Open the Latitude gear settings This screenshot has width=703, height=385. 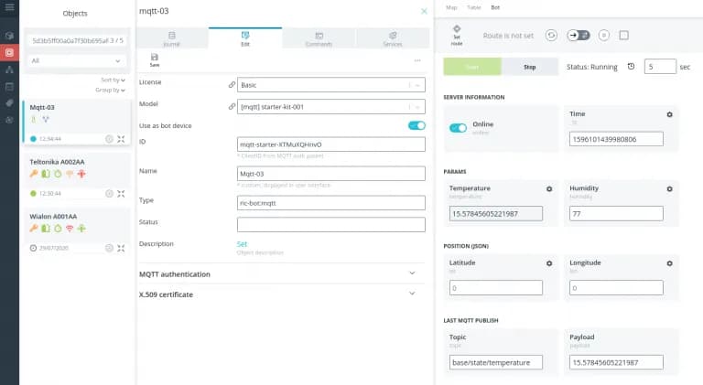[549, 263]
